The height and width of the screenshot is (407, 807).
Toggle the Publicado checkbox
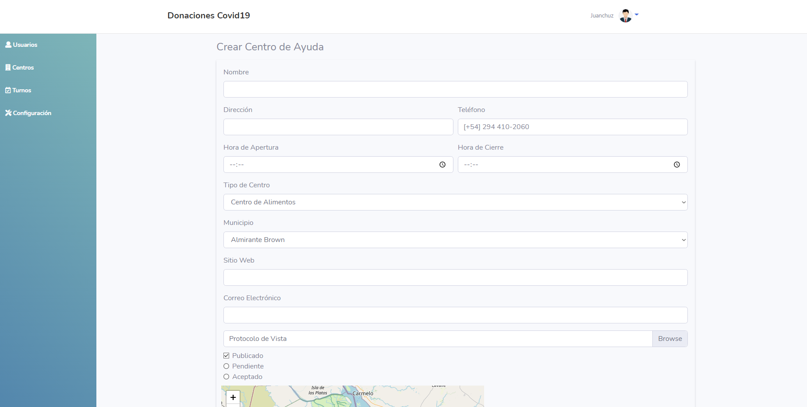(227, 356)
